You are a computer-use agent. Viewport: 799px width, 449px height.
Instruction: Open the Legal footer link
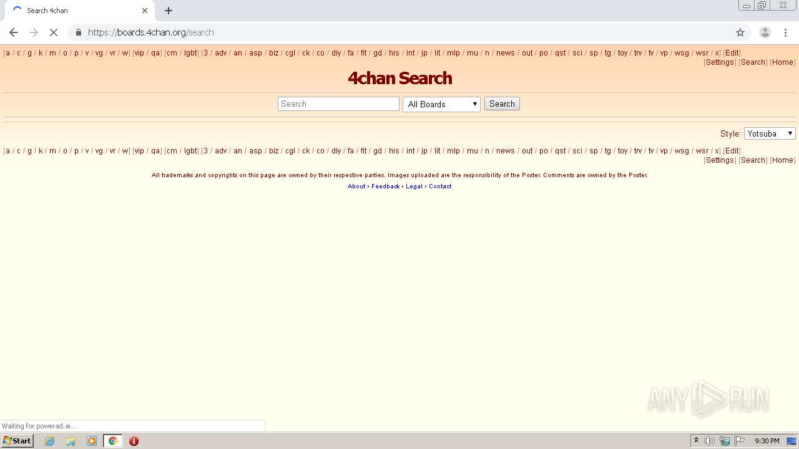pyautogui.click(x=414, y=186)
